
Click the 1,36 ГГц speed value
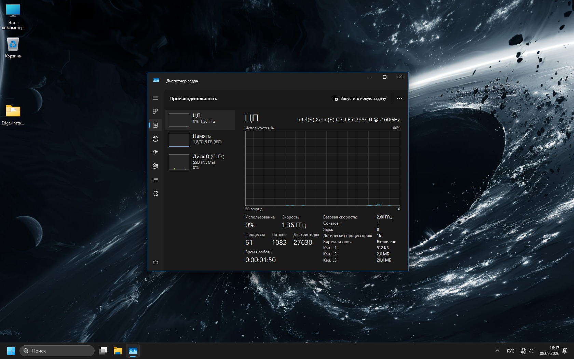(294, 225)
